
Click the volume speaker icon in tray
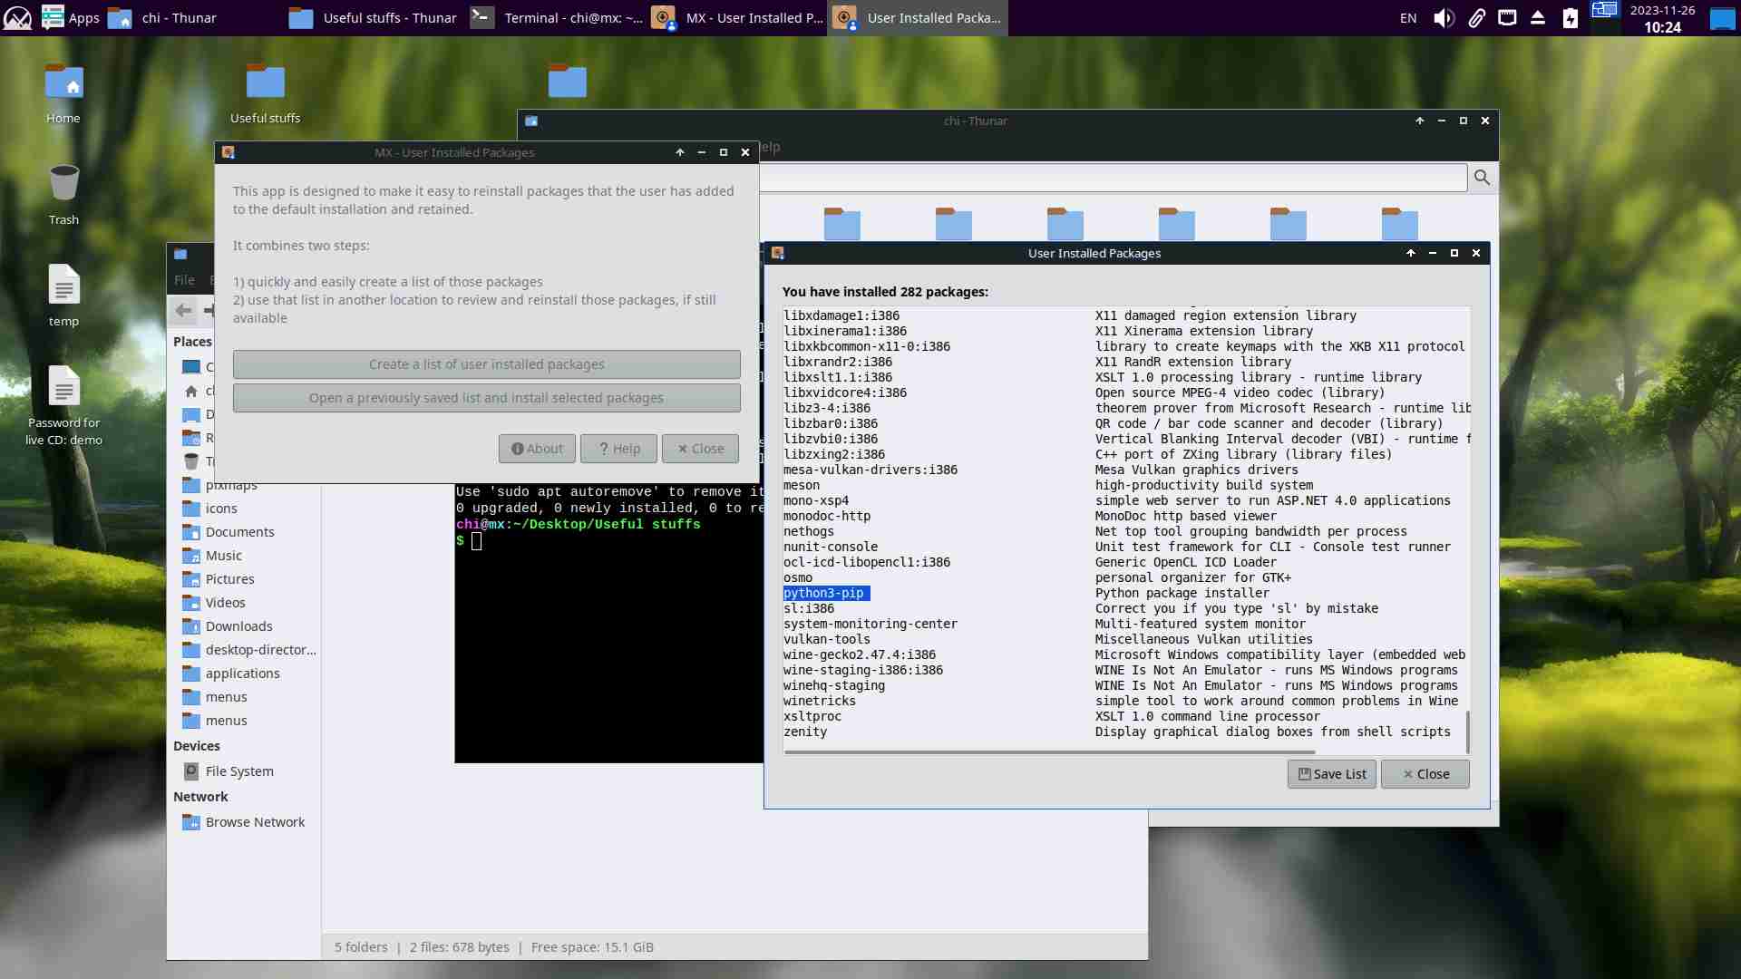point(1443,18)
